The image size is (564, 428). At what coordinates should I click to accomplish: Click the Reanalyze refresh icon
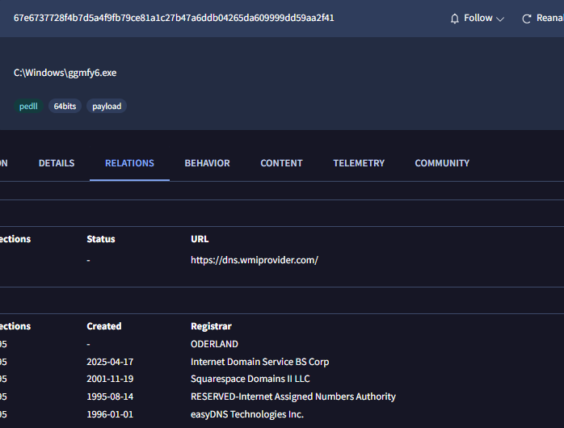527,19
